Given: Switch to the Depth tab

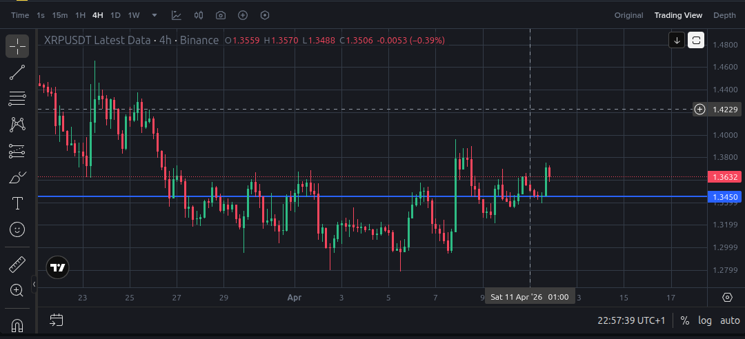Looking at the screenshot, I should click(724, 15).
